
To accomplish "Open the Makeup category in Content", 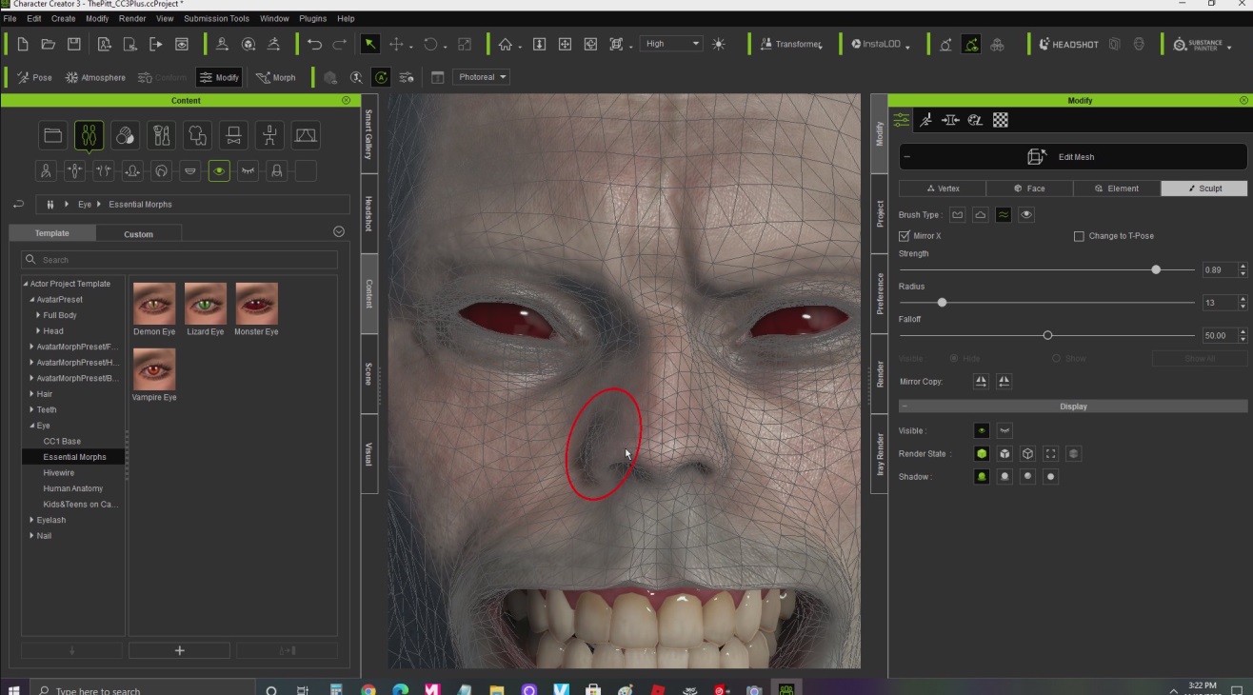I will (x=161, y=136).
